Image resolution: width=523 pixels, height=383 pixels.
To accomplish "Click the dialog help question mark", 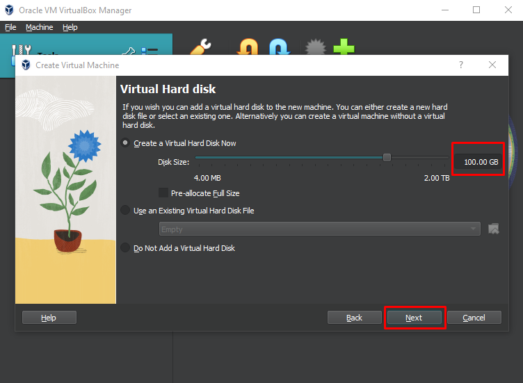I will [460, 65].
